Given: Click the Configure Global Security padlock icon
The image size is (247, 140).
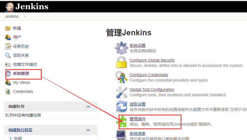Looking at the screenshot, I should tap(121, 62).
